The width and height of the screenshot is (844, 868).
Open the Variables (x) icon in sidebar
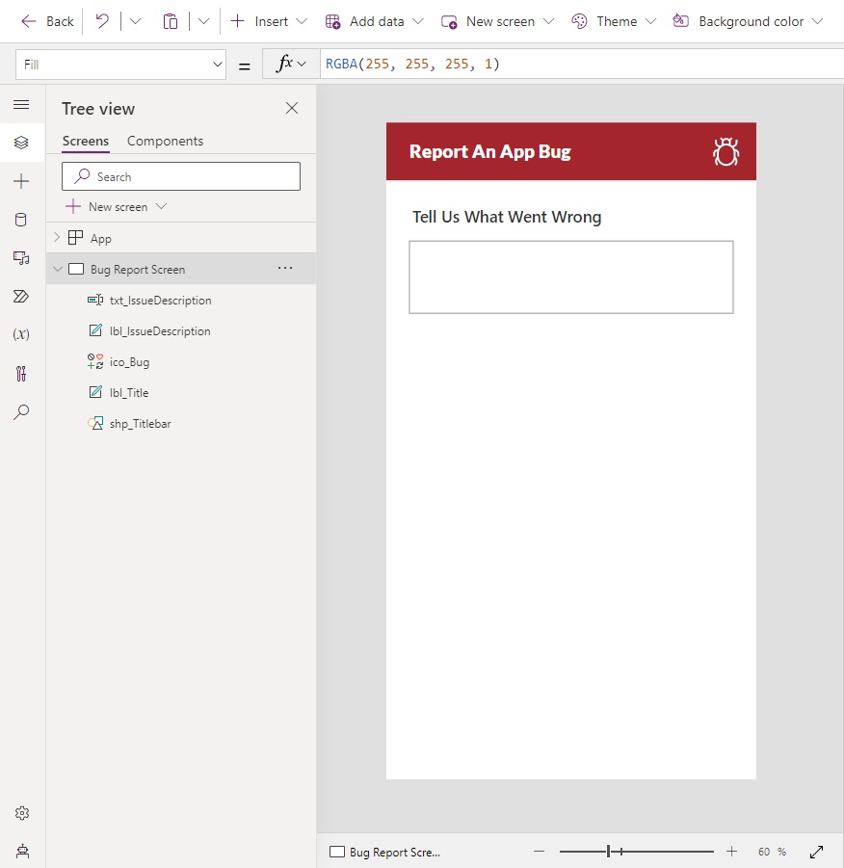(21, 334)
